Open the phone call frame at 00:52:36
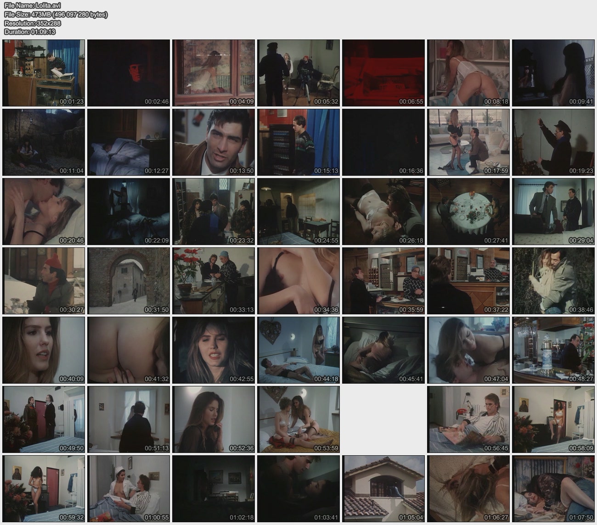The image size is (597, 525). click(x=214, y=419)
